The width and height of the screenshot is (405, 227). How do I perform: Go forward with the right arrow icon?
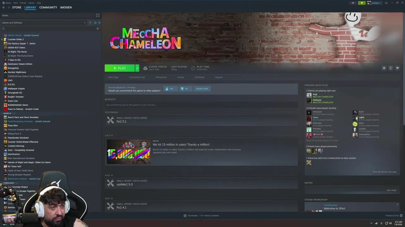point(9,7)
